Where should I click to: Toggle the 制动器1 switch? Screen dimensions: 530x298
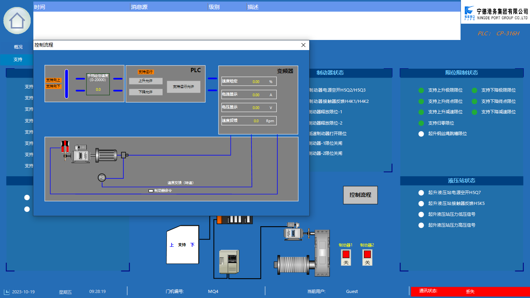click(346, 257)
